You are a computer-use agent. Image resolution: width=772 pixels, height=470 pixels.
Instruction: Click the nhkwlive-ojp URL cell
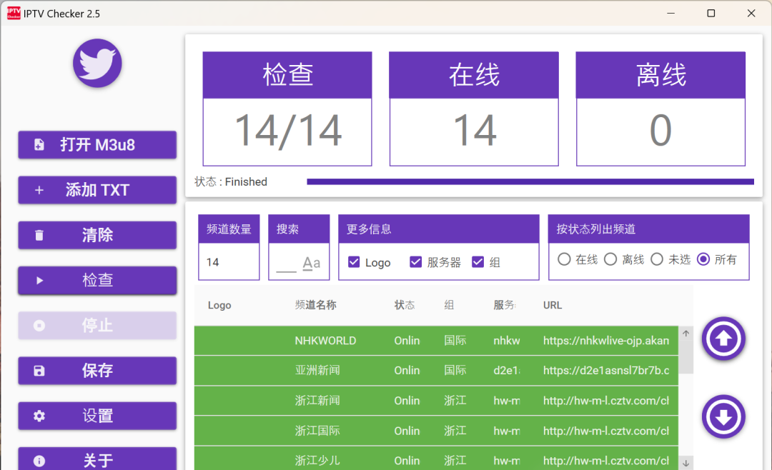click(606, 341)
